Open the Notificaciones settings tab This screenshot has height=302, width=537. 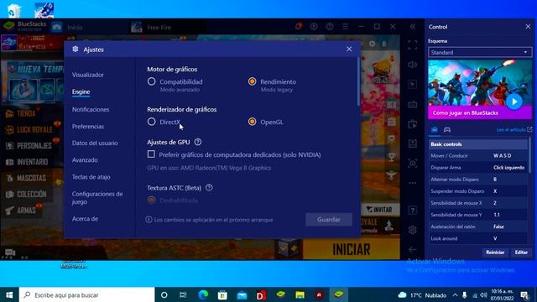91,110
